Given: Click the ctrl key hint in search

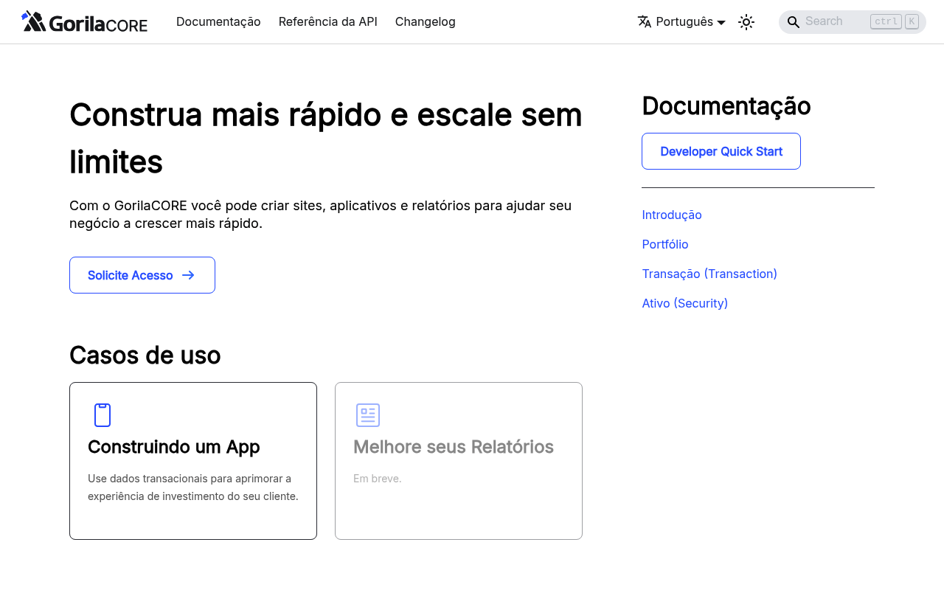Looking at the screenshot, I should click(x=886, y=21).
